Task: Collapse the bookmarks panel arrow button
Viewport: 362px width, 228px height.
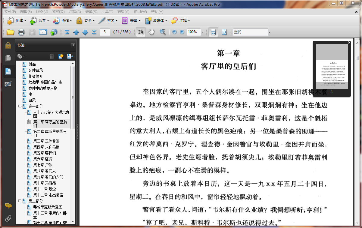Action: (73, 45)
